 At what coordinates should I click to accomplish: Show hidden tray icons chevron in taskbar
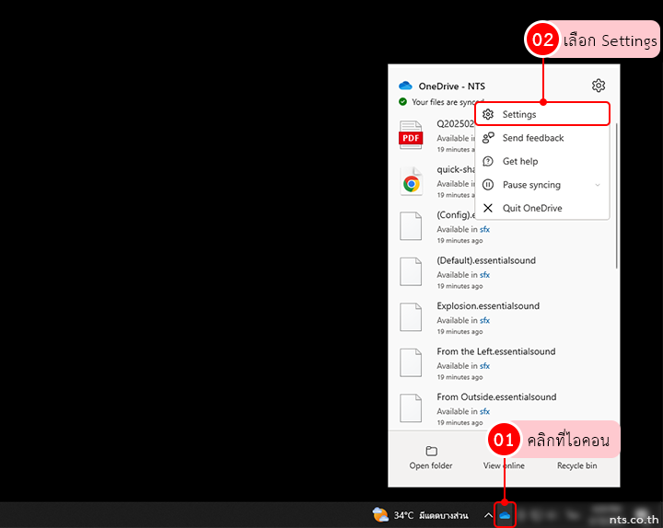pos(488,515)
